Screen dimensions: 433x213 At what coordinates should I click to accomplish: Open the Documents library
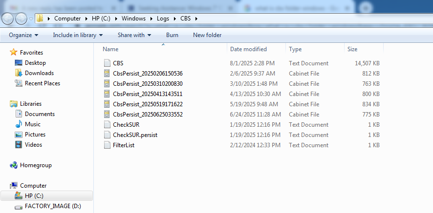click(40, 114)
